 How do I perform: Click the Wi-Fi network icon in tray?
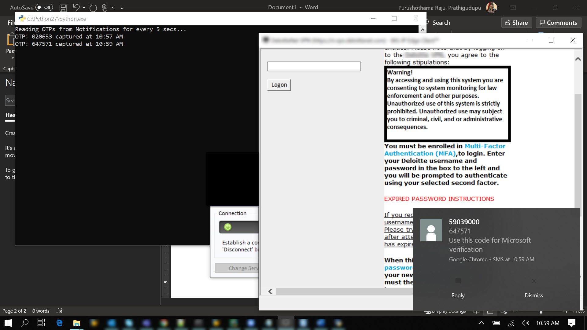coord(511,323)
